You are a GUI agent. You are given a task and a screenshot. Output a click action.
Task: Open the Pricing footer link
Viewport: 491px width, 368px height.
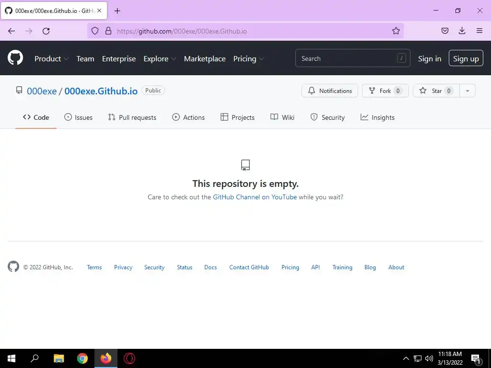click(x=290, y=267)
